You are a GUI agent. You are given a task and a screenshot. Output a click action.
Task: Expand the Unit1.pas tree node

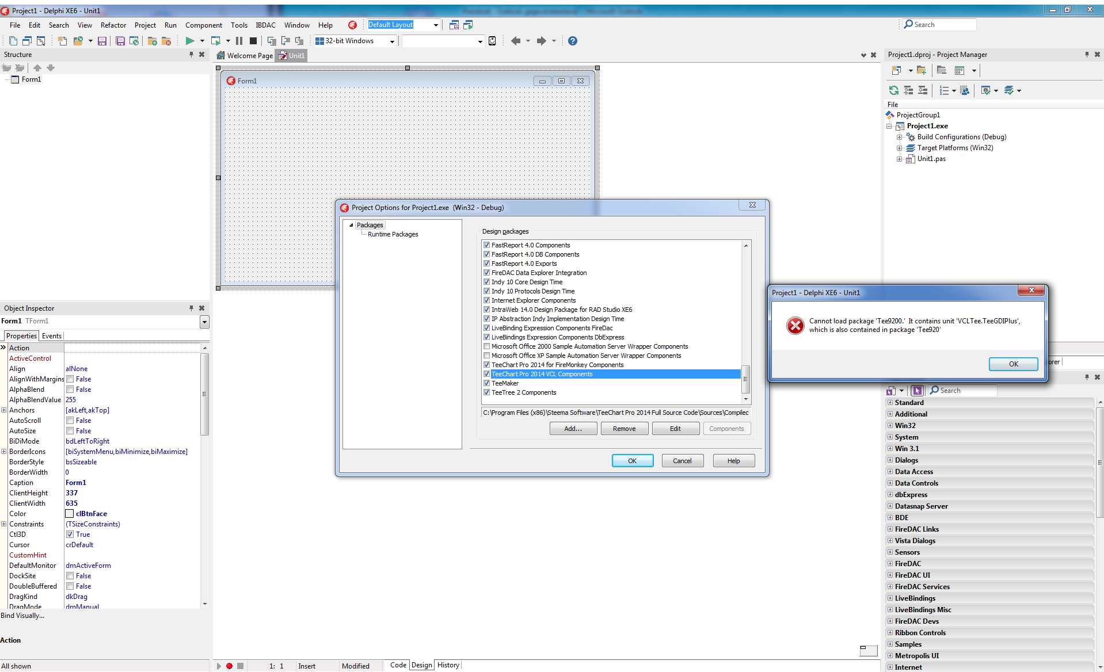click(x=899, y=159)
